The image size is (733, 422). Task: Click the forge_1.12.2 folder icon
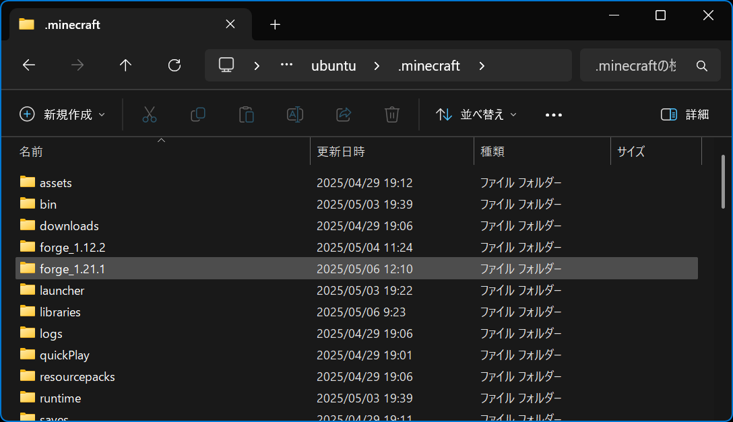tap(28, 246)
